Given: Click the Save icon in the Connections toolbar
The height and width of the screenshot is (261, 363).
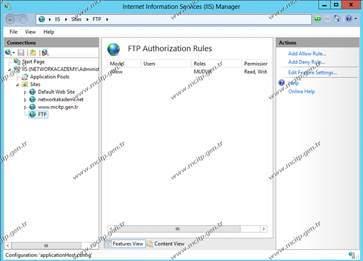Looking at the screenshot, I should tap(21, 53).
